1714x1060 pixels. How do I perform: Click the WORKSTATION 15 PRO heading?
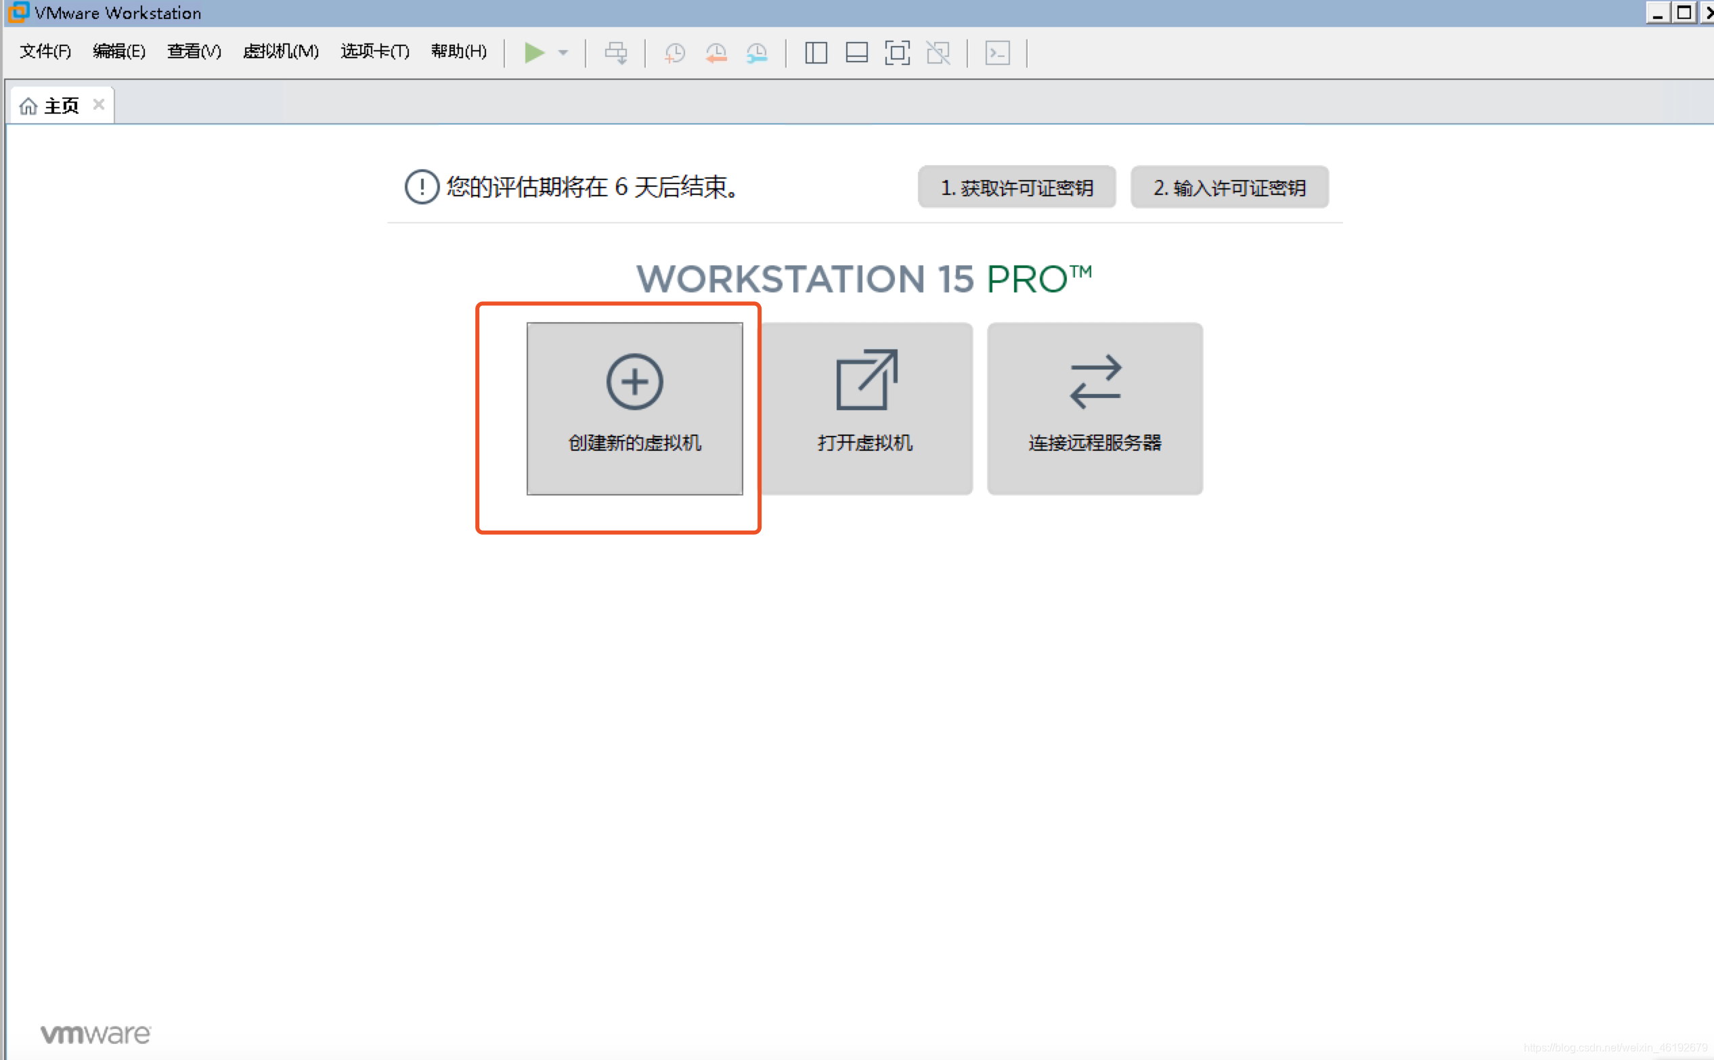[x=864, y=279]
